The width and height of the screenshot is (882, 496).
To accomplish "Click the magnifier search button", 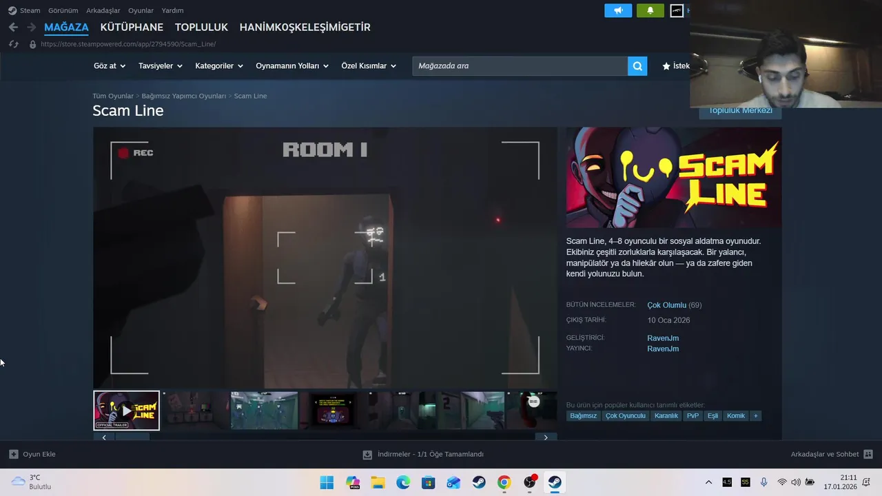I will 637,66.
